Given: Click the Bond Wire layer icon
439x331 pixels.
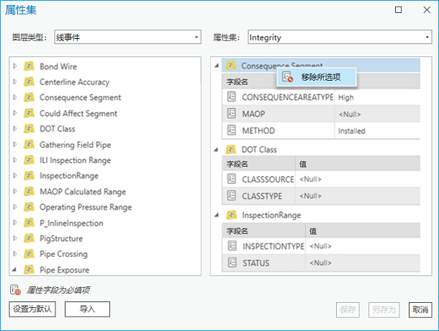Looking at the screenshot, I should 30,66.
